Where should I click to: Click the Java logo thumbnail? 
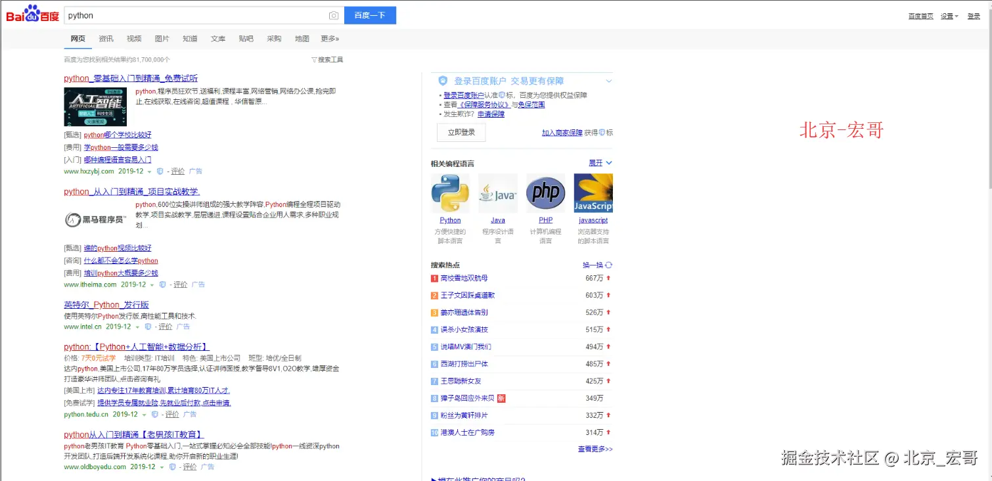click(498, 193)
